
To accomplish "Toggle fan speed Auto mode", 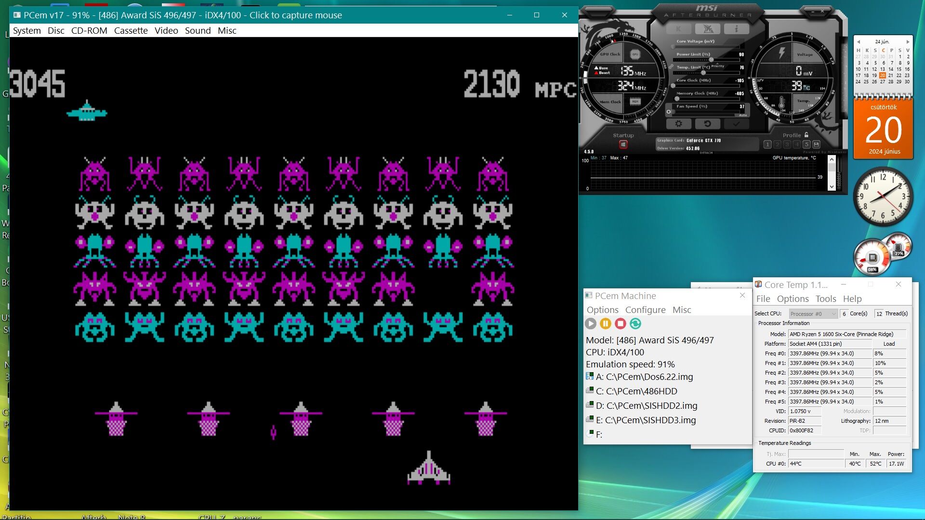I will (x=742, y=115).
